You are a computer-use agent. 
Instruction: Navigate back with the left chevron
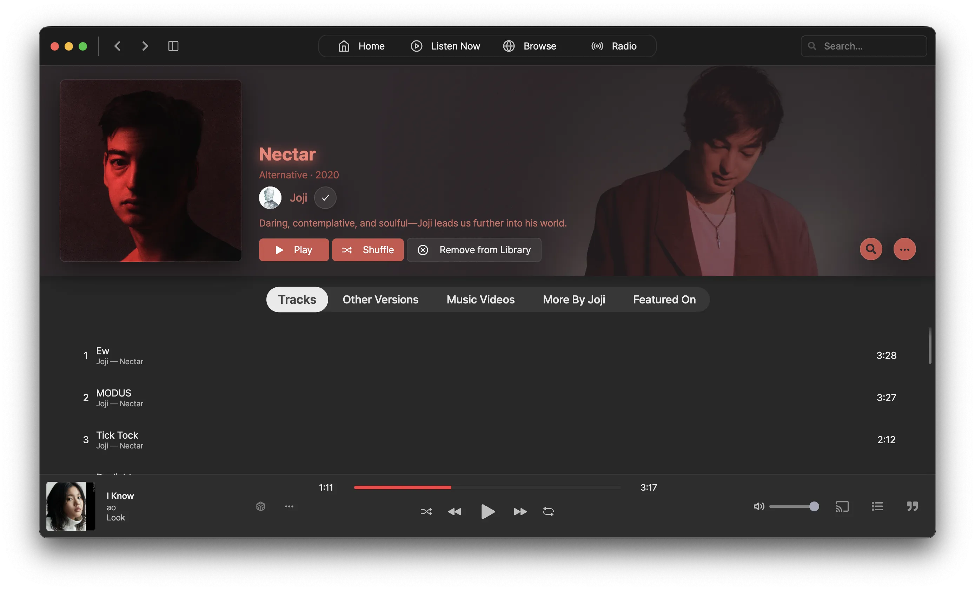[x=118, y=46]
